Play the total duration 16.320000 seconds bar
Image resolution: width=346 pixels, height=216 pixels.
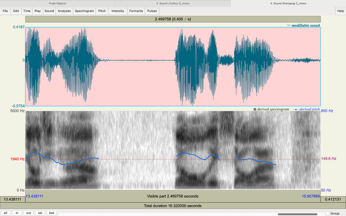[173, 206]
